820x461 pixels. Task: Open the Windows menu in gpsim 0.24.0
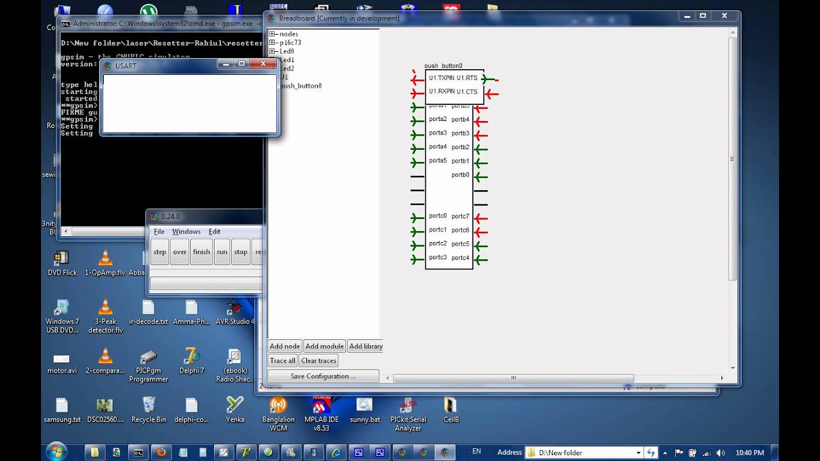(186, 232)
